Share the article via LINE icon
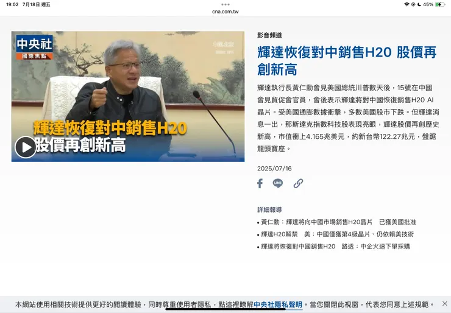The width and height of the screenshot is (451, 313). tap(277, 183)
